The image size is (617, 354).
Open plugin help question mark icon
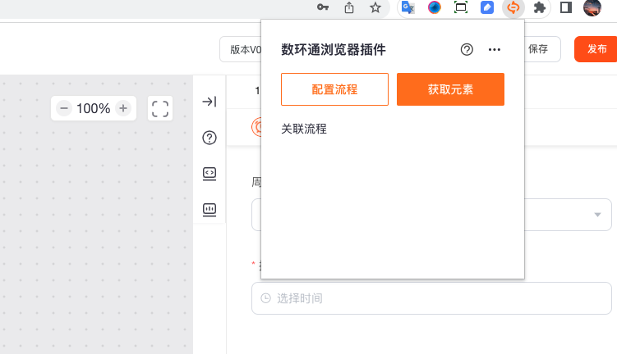[x=467, y=49]
